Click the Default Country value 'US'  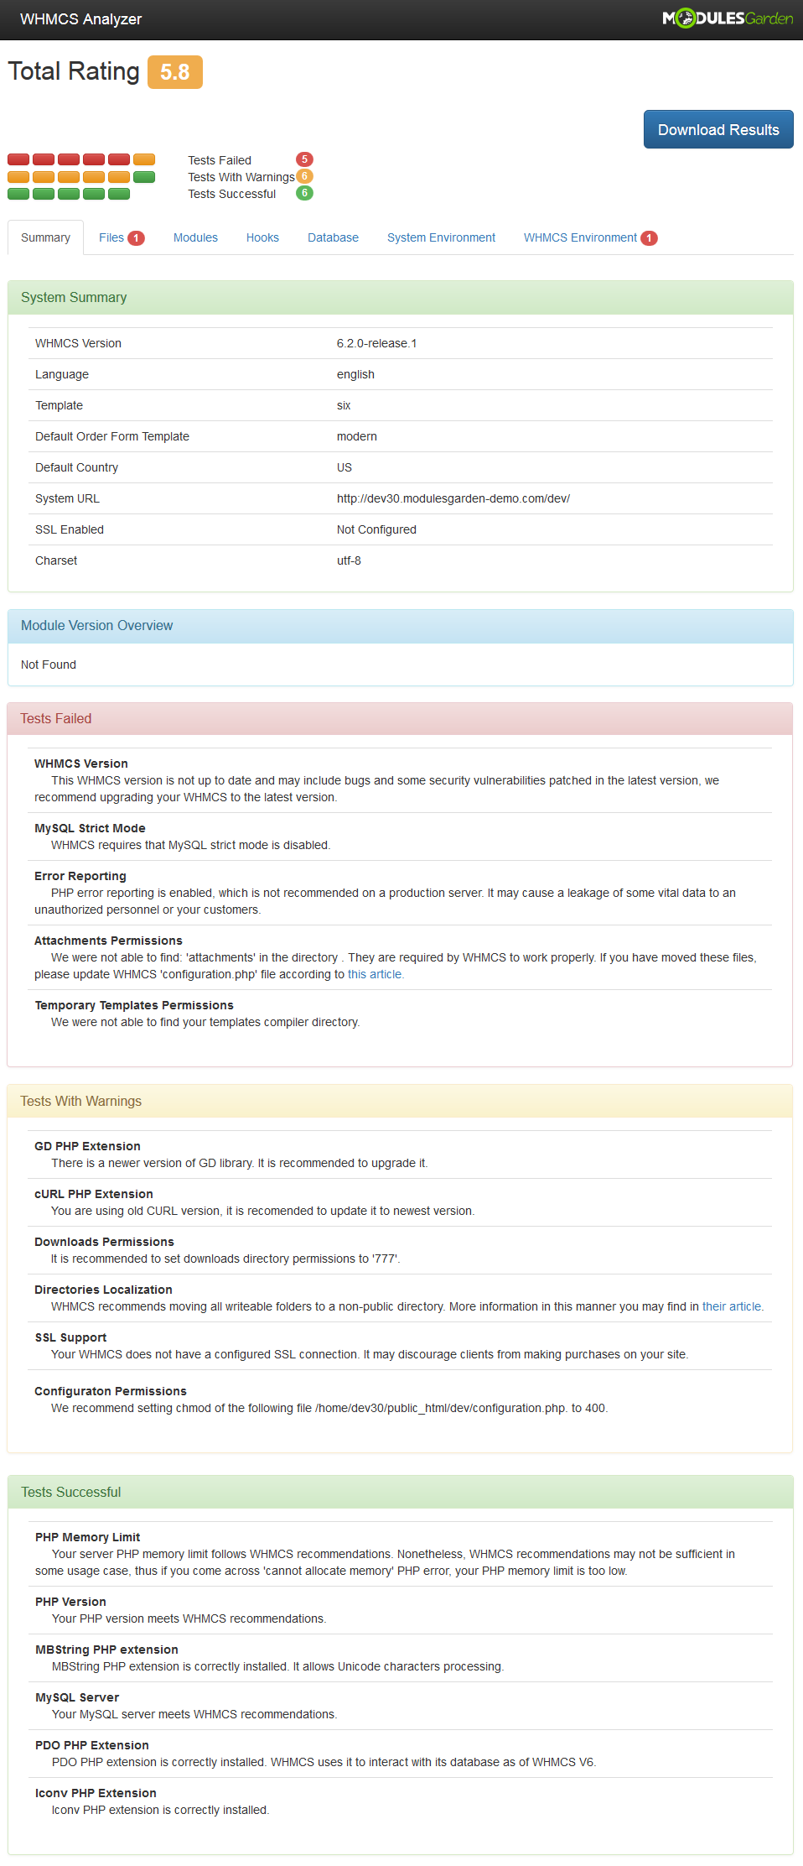coord(345,467)
